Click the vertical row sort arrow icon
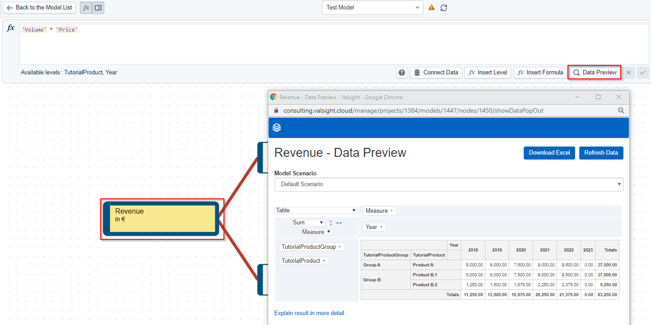This screenshot has height=325, width=651. coord(331,223)
